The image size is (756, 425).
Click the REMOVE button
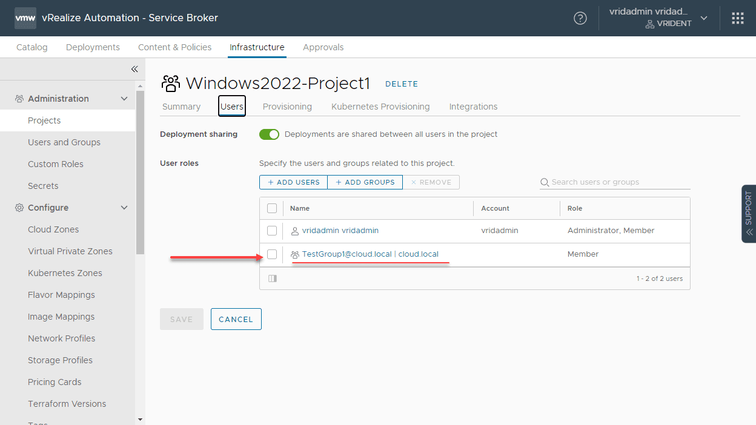tap(431, 182)
